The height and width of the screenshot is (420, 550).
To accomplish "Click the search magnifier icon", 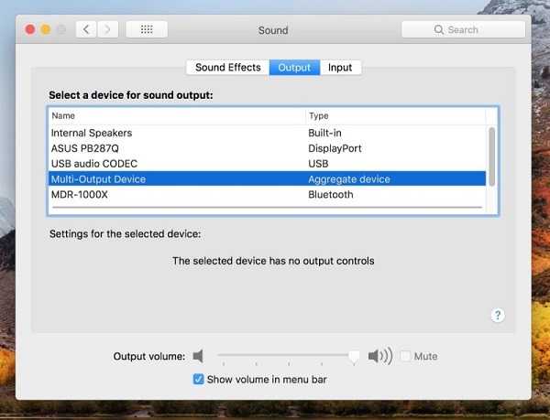I will 438,30.
